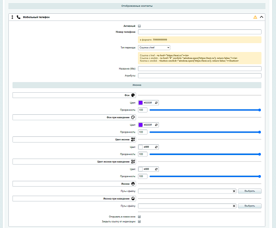Click the Мобильный телефон panel title
This screenshot has width=276, height=228.
click(x=36, y=17)
